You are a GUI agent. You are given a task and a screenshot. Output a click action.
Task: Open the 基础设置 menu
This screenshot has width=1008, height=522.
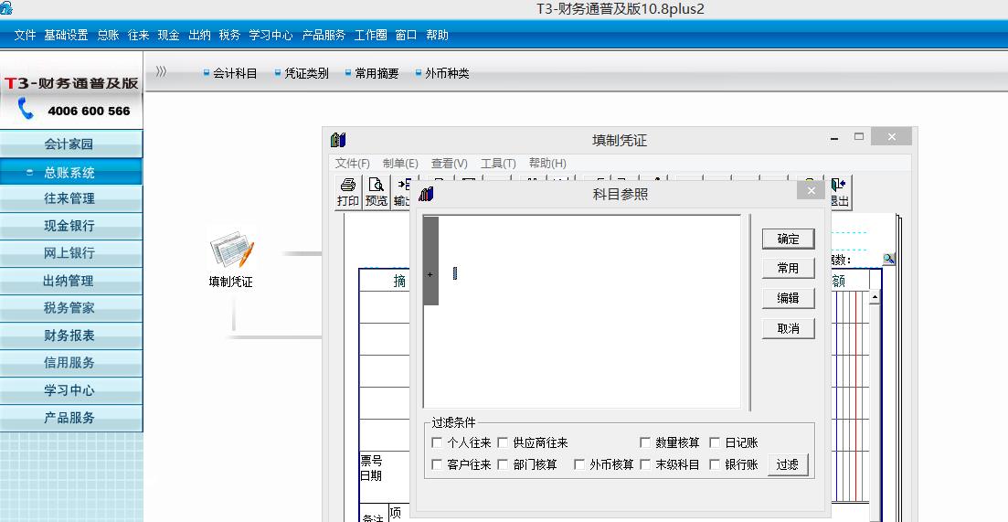(x=66, y=36)
